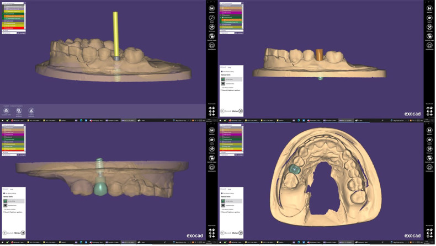
Task: Click the Weiter arrow in the top-right wizard
Action: click(241, 111)
